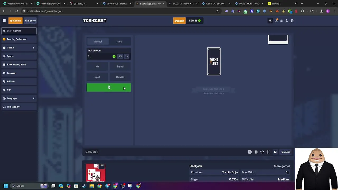Image resolution: width=338 pixels, height=190 pixels.
Task: Open Rewards in the sidebar
Action: [18, 73]
